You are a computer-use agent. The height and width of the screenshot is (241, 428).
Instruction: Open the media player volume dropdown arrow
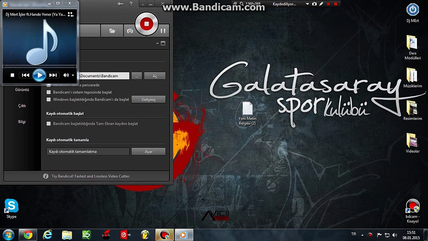(73, 75)
